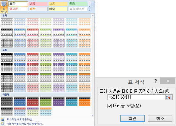This screenshot has width=176, height=126.
Task: Choose medium blue shaded table style, fourth row
Action: point(20,87)
